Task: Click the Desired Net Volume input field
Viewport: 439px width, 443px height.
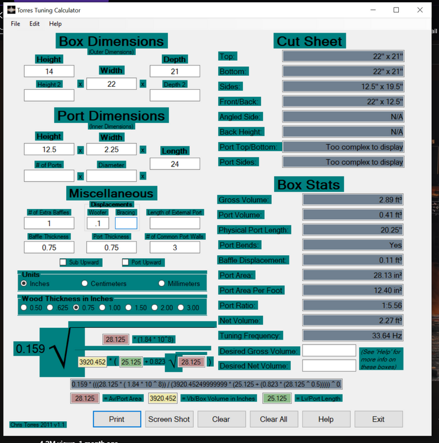Action: tap(329, 365)
